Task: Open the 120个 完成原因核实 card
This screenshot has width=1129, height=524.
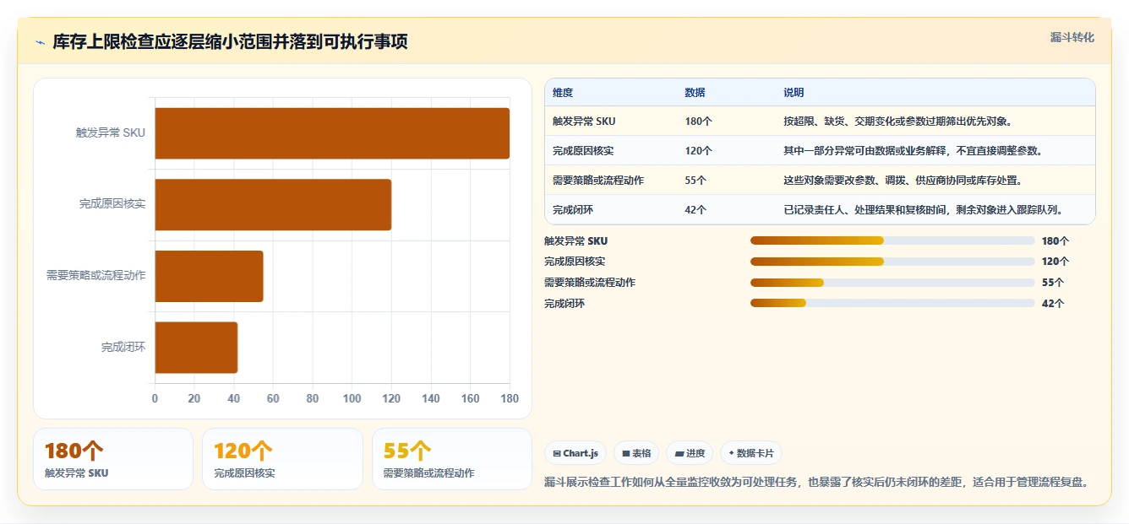Action: point(282,459)
